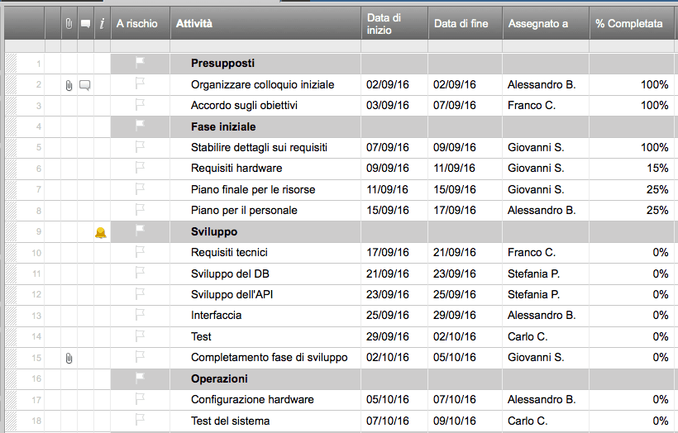Click the reminder bell on the Sviluppo row
The image size is (678, 433).
(x=101, y=233)
